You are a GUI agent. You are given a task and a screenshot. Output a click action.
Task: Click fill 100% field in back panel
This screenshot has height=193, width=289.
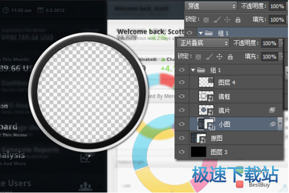(x=278, y=19)
